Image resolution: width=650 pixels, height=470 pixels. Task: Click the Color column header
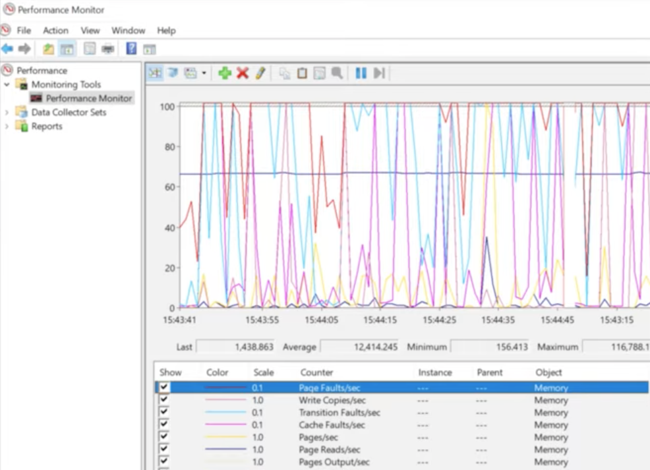tap(218, 372)
